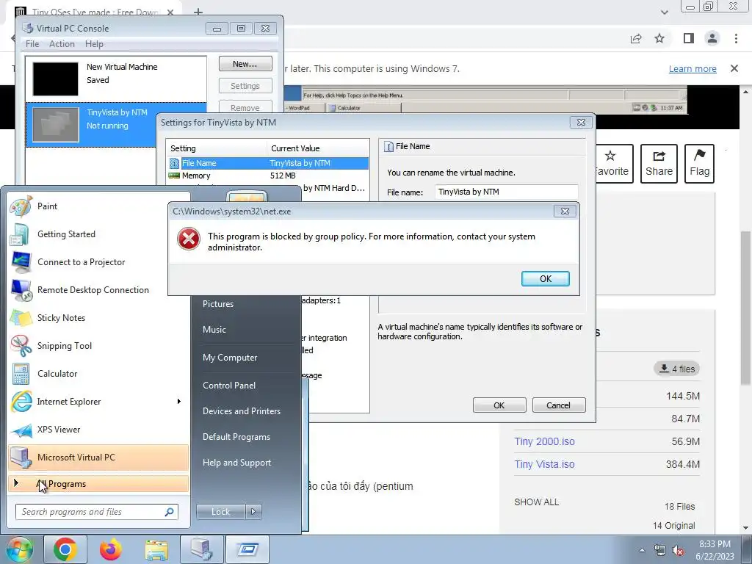Open Chrome profile avatar
The height and width of the screenshot is (564, 752).
click(712, 38)
